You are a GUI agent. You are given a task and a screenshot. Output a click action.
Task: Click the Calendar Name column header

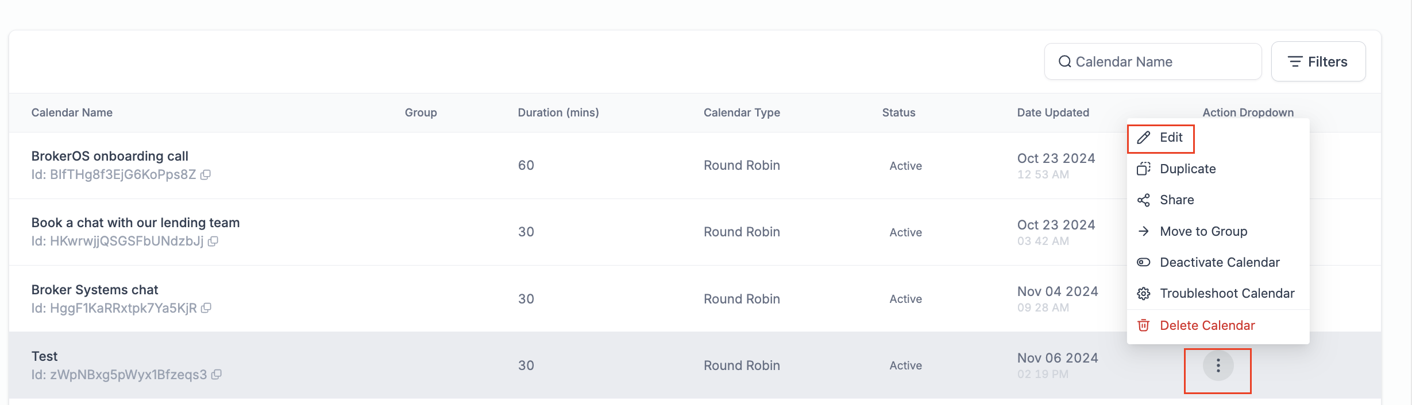click(x=72, y=112)
